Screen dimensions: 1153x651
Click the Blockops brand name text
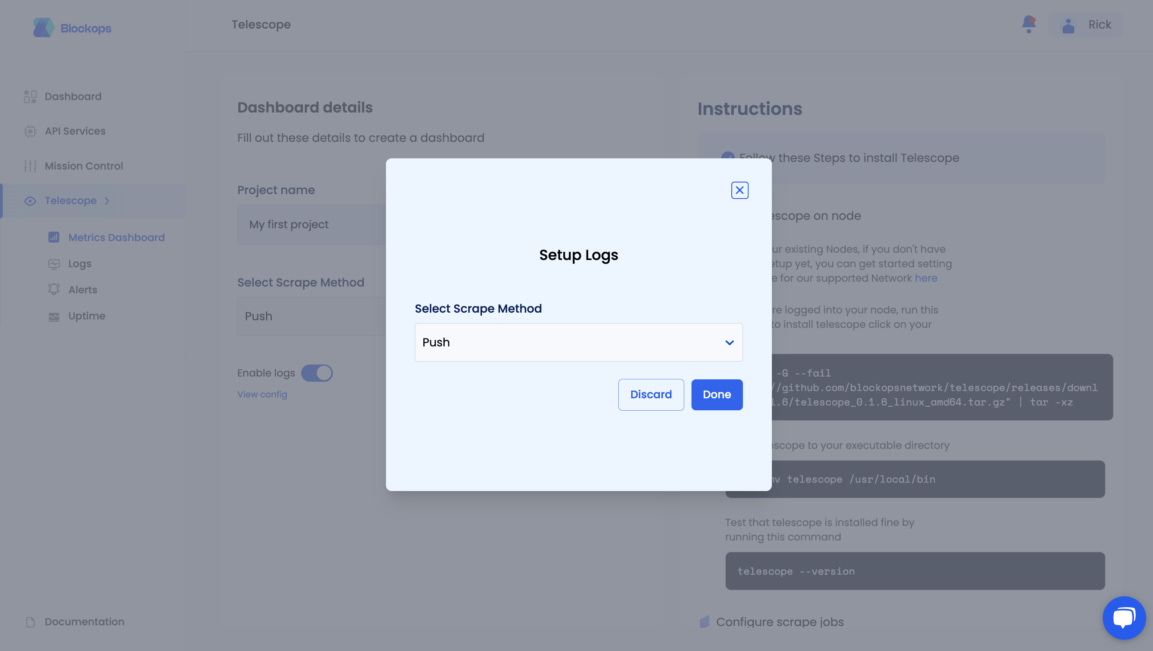point(86,28)
